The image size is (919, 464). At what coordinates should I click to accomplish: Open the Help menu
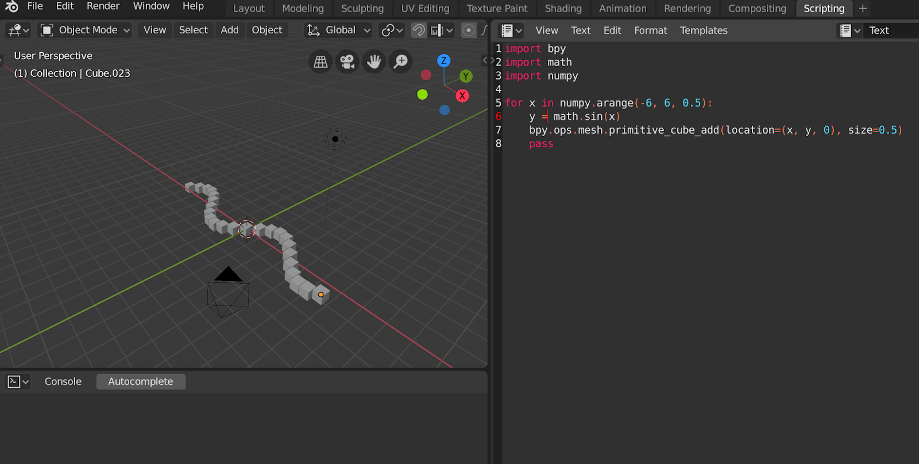194,6
